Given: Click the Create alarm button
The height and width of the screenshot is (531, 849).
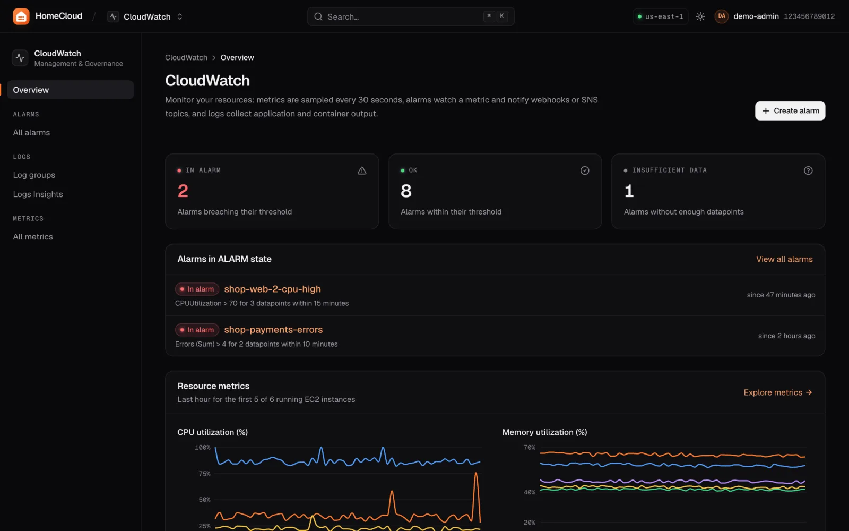Looking at the screenshot, I should [790, 110].
